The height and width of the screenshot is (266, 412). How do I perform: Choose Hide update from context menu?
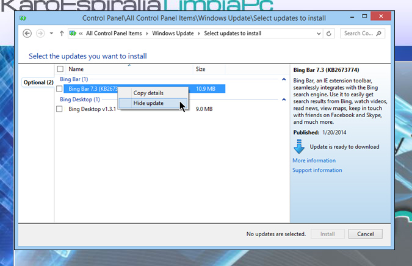coord(153,103)
